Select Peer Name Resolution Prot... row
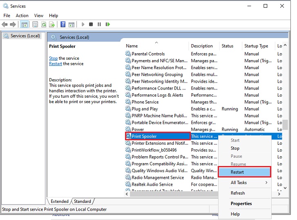 coord(203,67)
